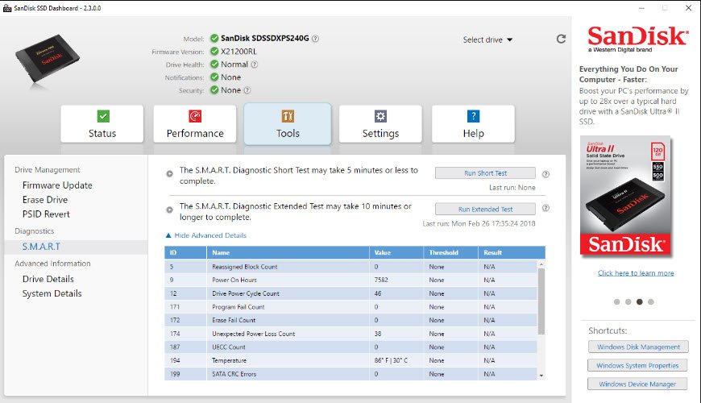Select the UECC Count row

click(351, 347)
